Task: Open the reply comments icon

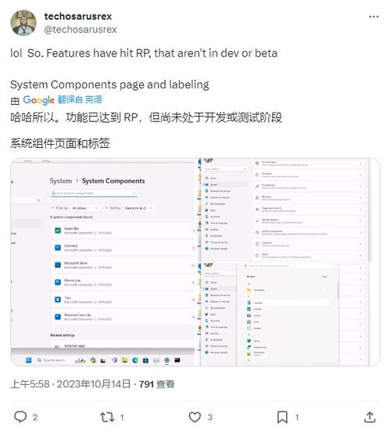Action: 20,416
